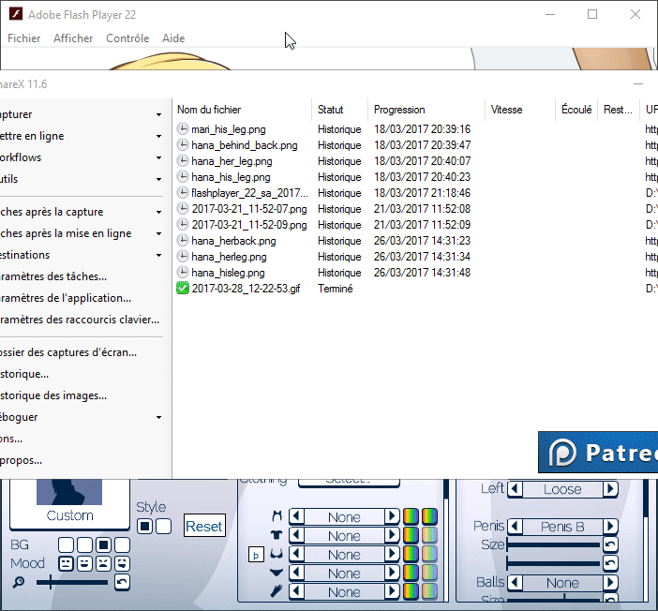Sort by the Nom du fichier column header

click(209, 110)
